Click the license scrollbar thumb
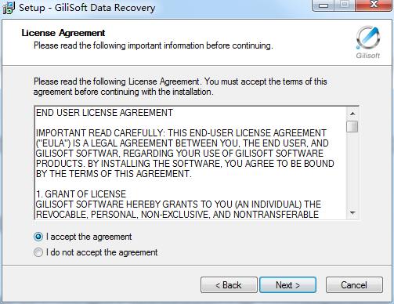This screenshot has width=394, height=304. (x=352, y=127)
